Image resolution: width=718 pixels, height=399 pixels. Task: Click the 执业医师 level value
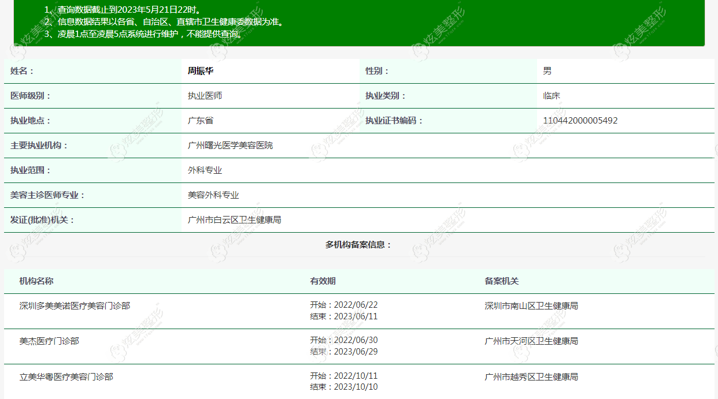(205, 96)
